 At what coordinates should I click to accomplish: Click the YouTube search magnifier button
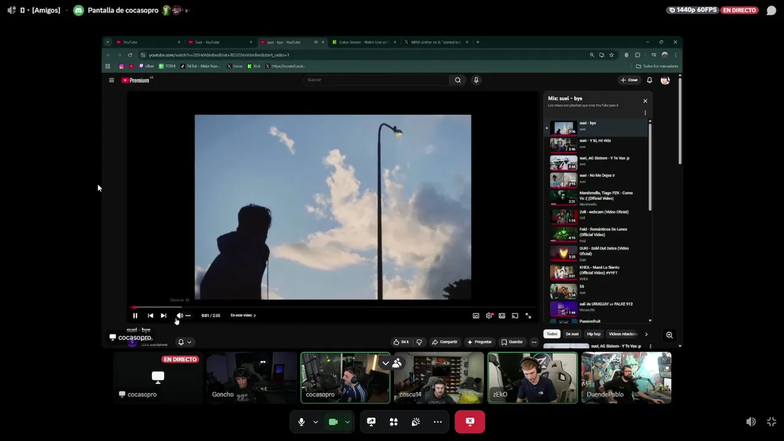coord(458,80)
